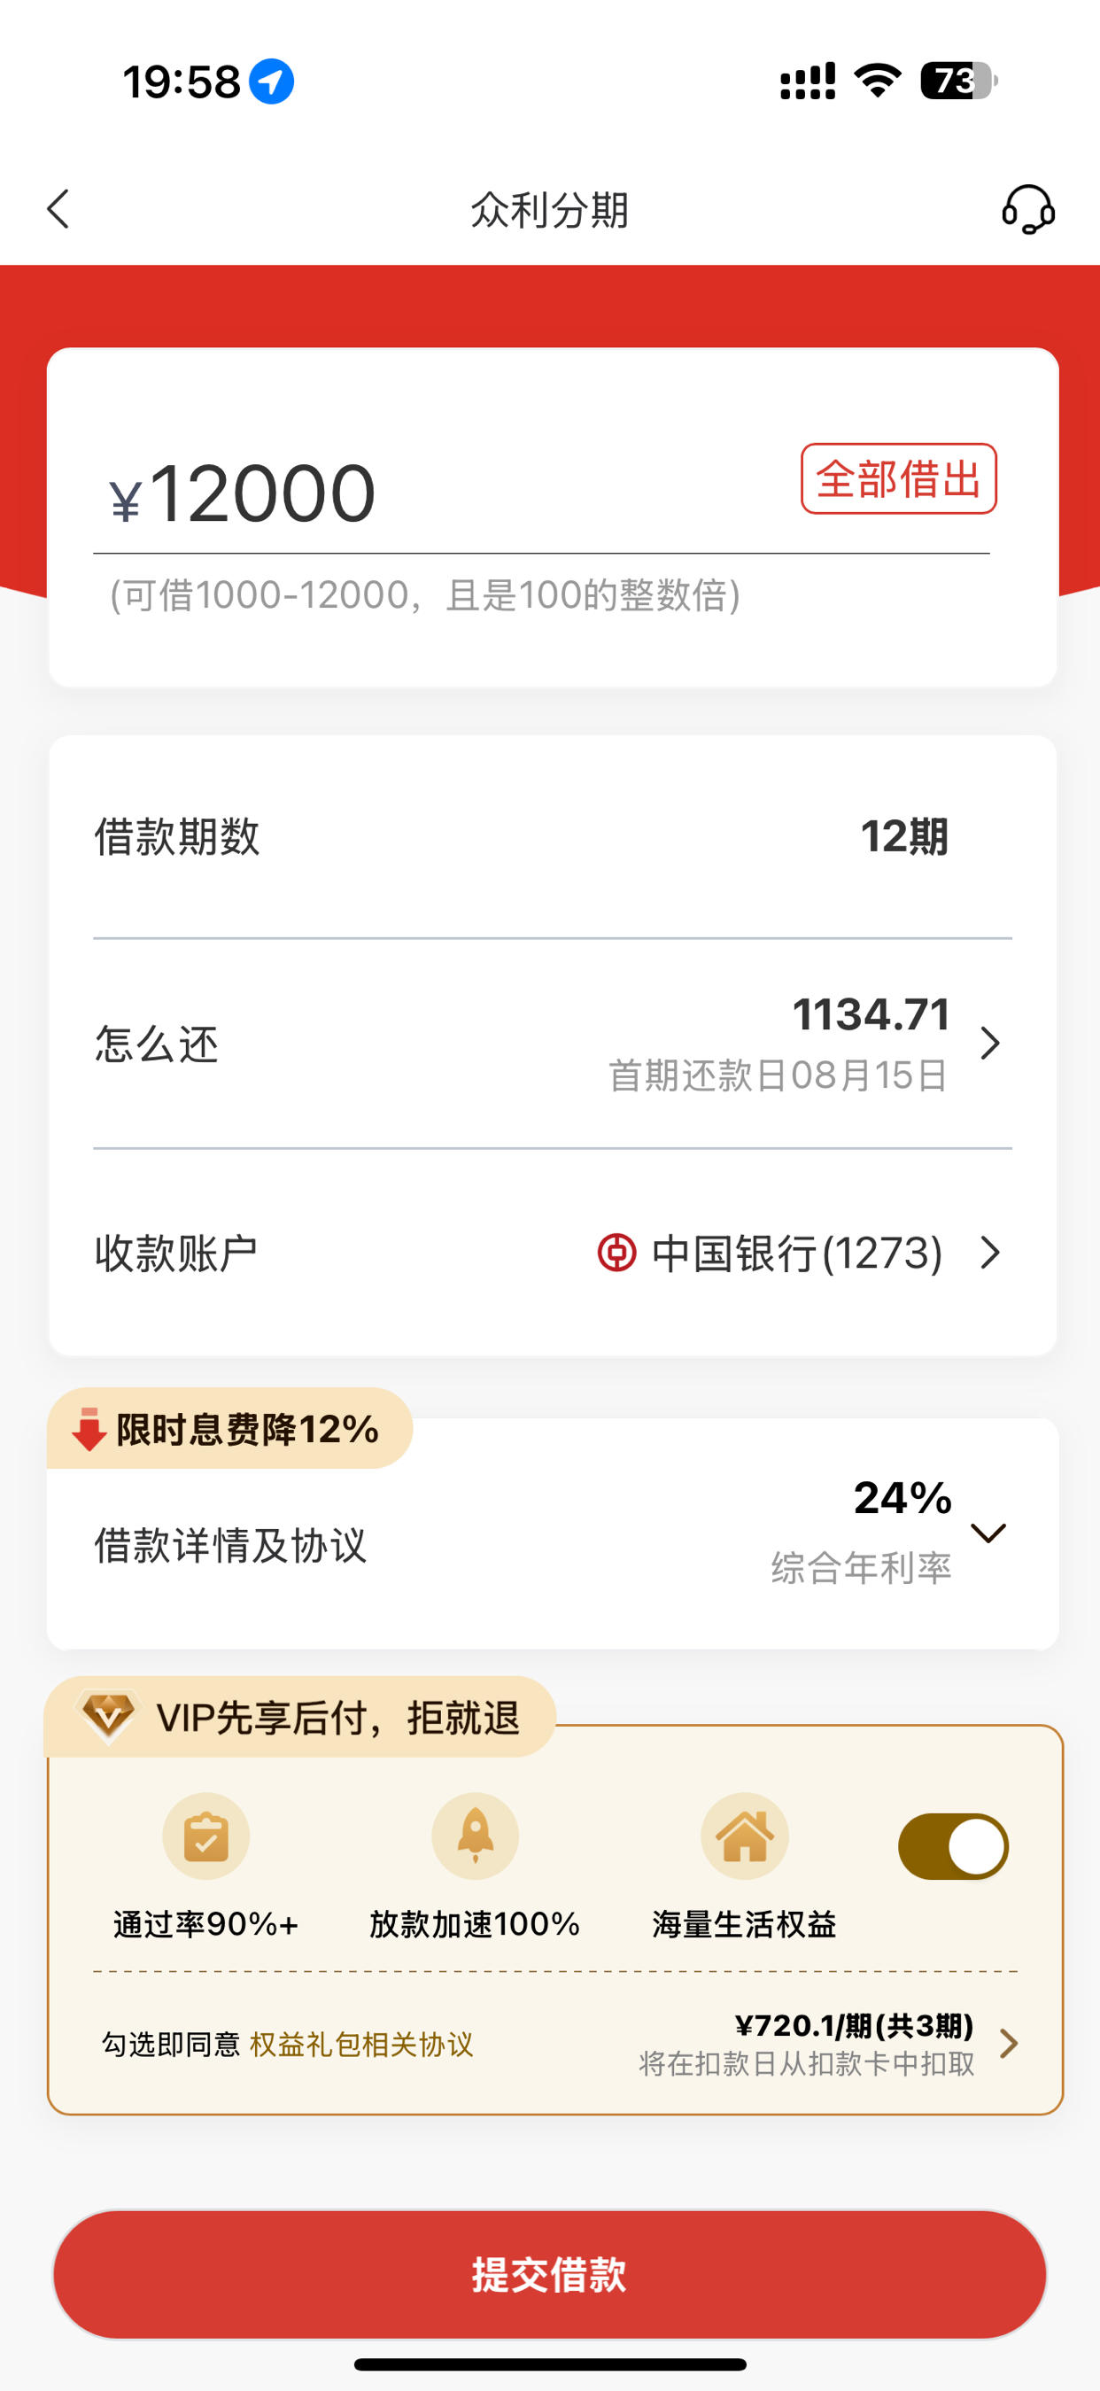Screen dimensions: 1100x2391
Task: Tap the clipboard 通过率90%+ icon
Action: coord(206,1836)
